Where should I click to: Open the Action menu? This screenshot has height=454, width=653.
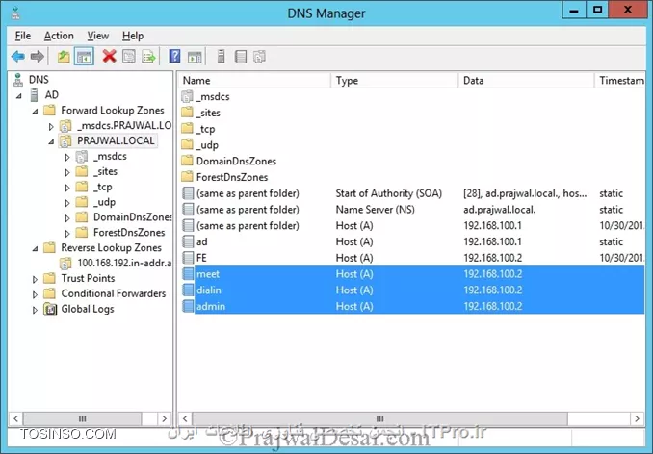59,36
